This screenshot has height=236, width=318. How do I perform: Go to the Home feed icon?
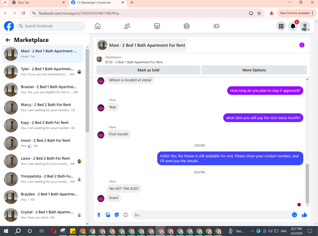(x=97, y=26)
